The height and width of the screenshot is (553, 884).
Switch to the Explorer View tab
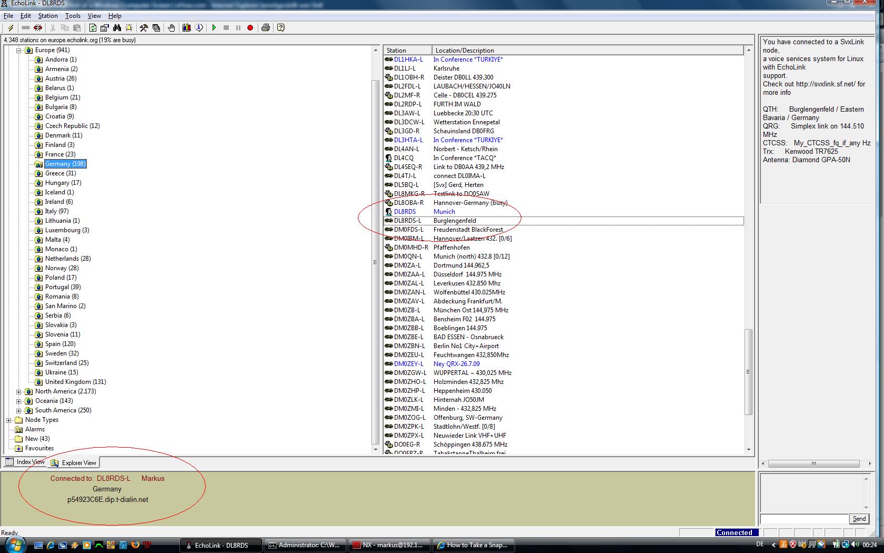(x=74, y=462)
